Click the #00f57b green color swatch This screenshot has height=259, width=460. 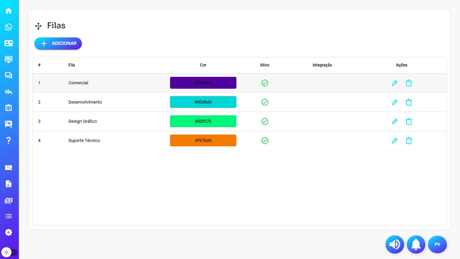pyautogui.click(x=203, y=121)
